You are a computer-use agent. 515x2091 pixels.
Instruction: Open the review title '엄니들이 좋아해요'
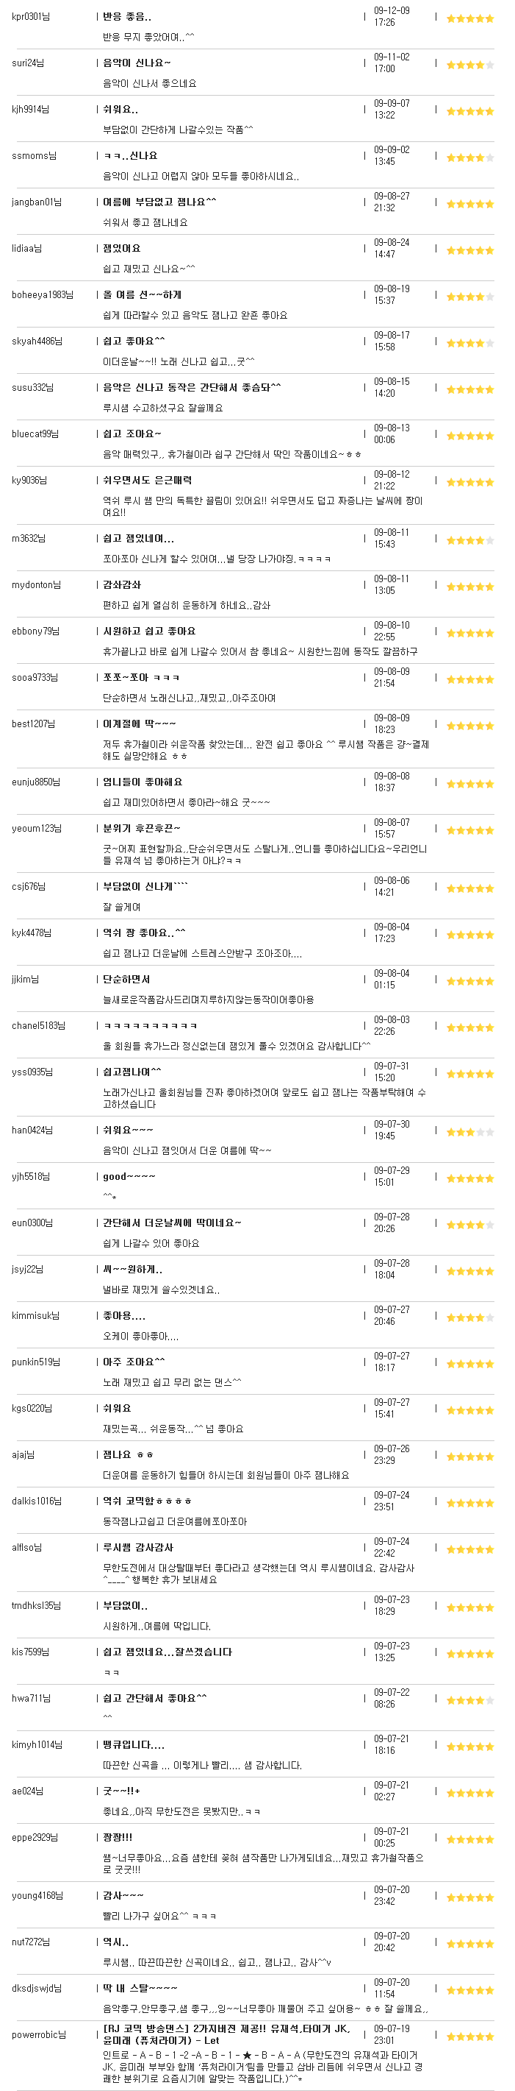point(143,782)
